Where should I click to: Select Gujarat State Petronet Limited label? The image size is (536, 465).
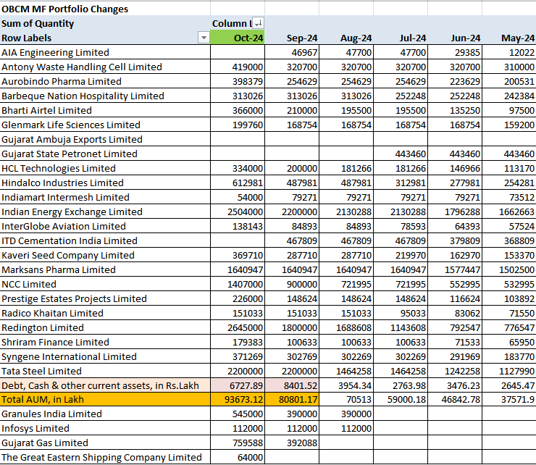pyautogui.click(x=70, y=154)
